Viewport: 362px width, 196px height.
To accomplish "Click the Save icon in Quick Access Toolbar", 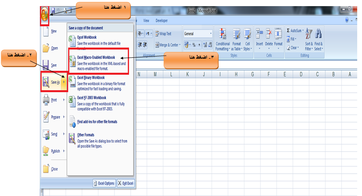I will tap(53, 10).
